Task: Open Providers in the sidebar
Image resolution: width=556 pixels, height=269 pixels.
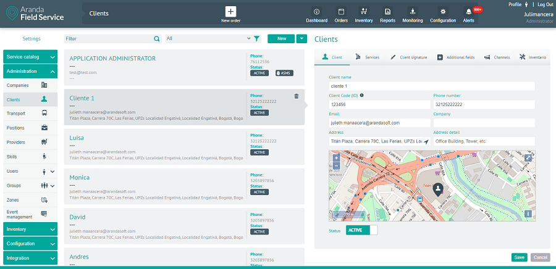Action: click(x=30, y=143)
